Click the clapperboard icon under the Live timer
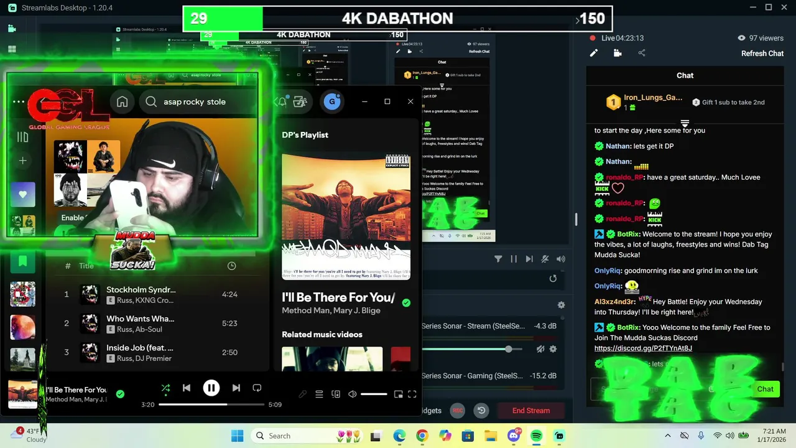Image resolution: width=796 pixels, height=448 pixels. 618,54
